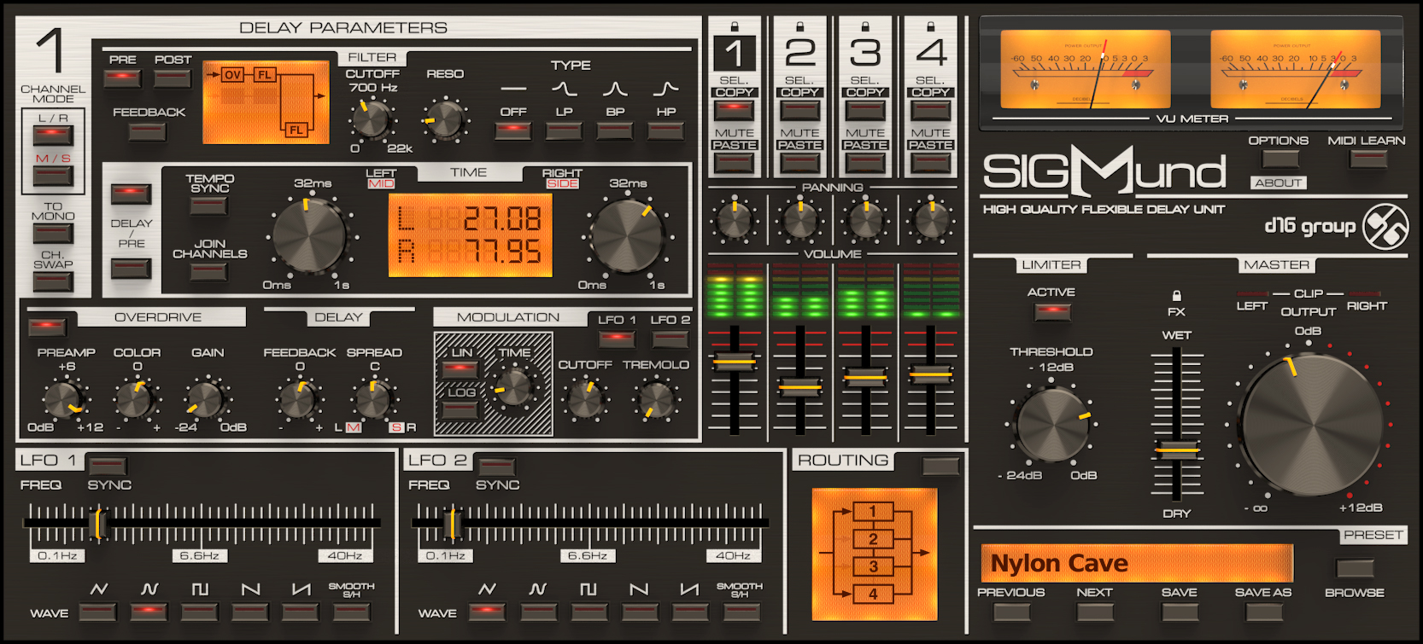The height and width of the screenshot is (644, 1423).
Task: Click the Routing diagram display
Action: (x=874, y=554)
